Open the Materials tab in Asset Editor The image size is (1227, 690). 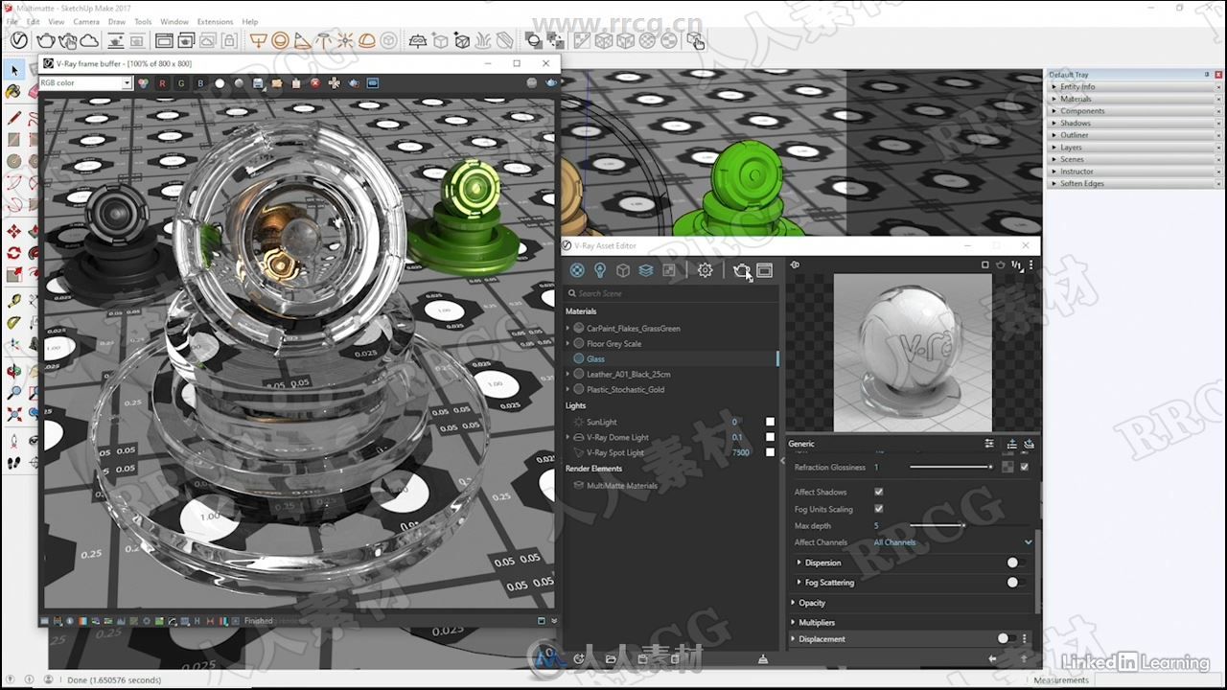click(x=577, y=270)
